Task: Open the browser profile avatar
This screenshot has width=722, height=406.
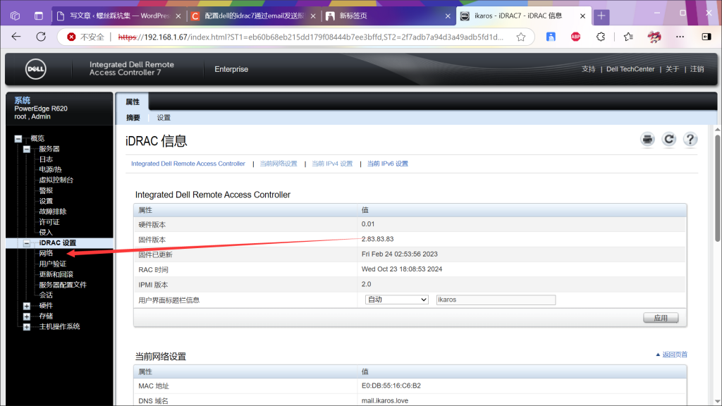Action: pos(654,37)
